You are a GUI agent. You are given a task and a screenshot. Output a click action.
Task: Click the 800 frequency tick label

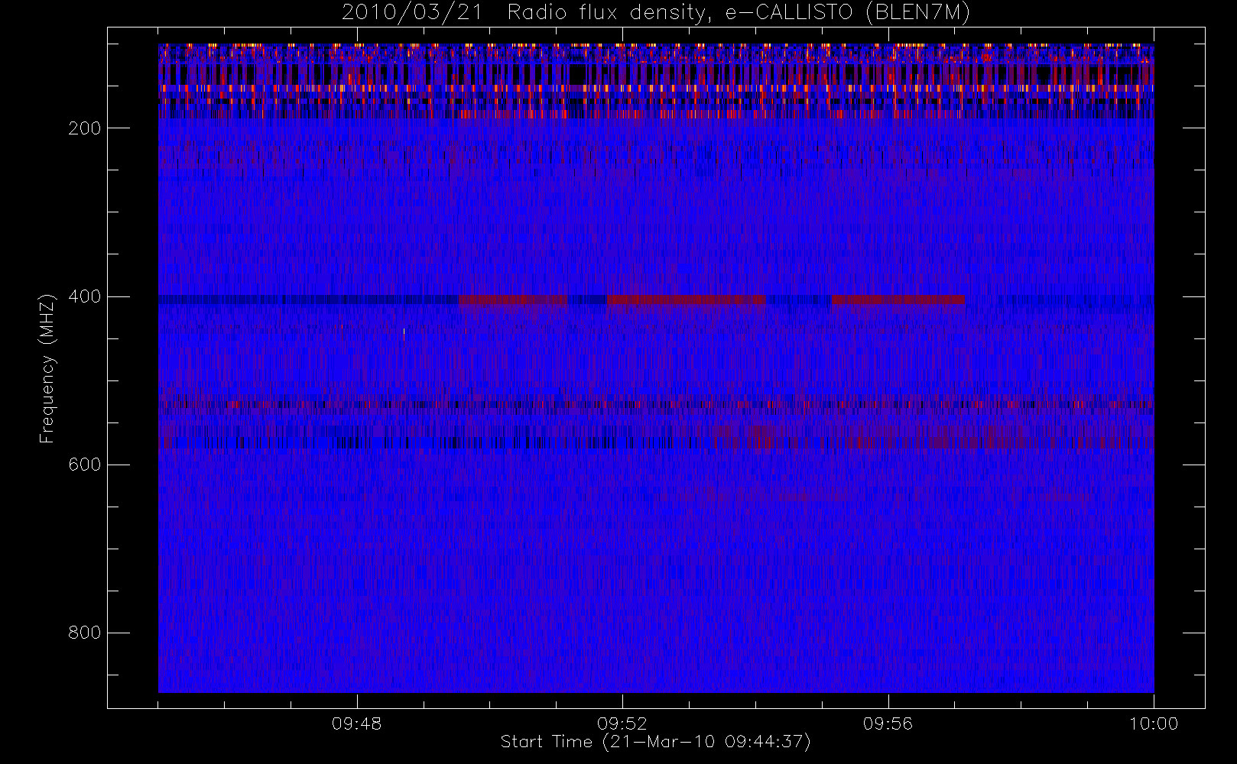pos(85,633)
